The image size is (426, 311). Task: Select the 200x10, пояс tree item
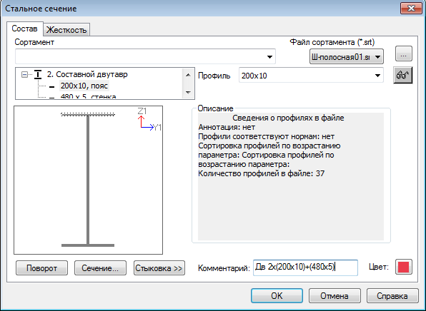84,86
